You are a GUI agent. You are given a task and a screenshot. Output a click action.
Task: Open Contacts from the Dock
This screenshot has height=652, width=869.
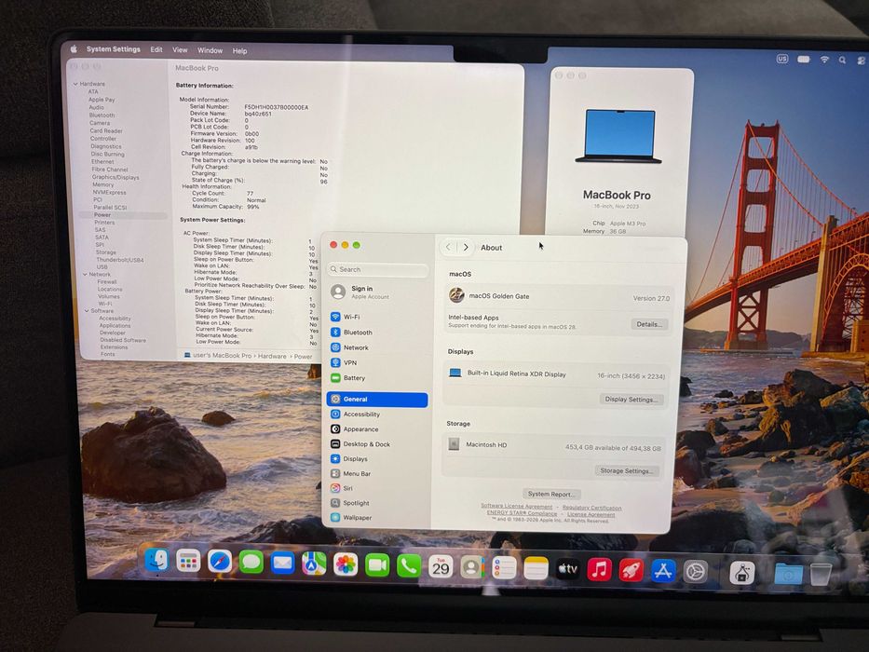coord(472,568)
